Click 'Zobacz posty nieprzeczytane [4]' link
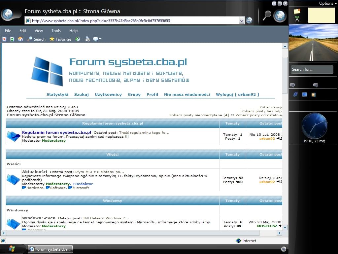 [199, 115]
